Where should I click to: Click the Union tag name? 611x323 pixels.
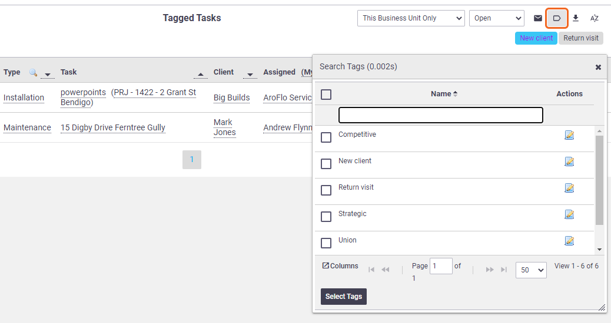(347, 240)
